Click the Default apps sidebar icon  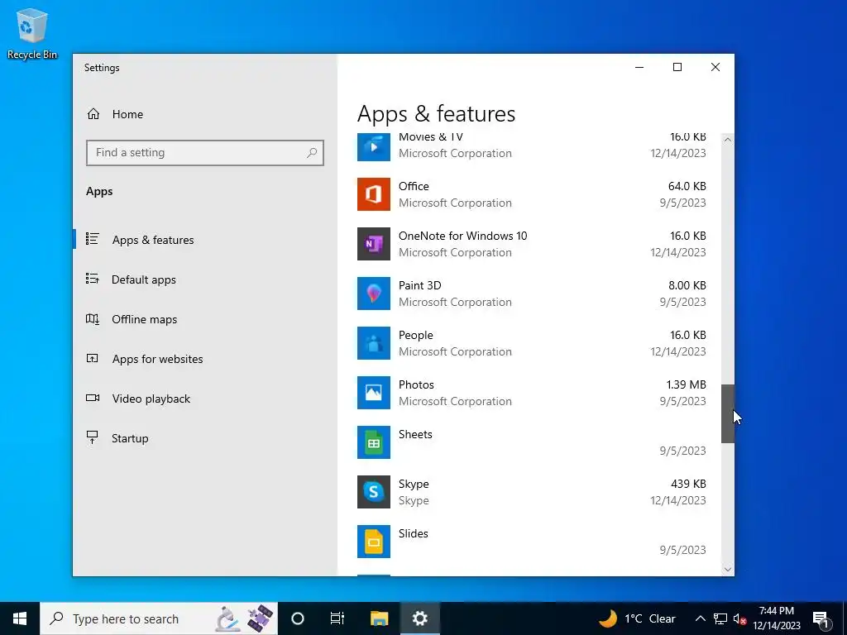pyautogui.click(x=93, y=279)
